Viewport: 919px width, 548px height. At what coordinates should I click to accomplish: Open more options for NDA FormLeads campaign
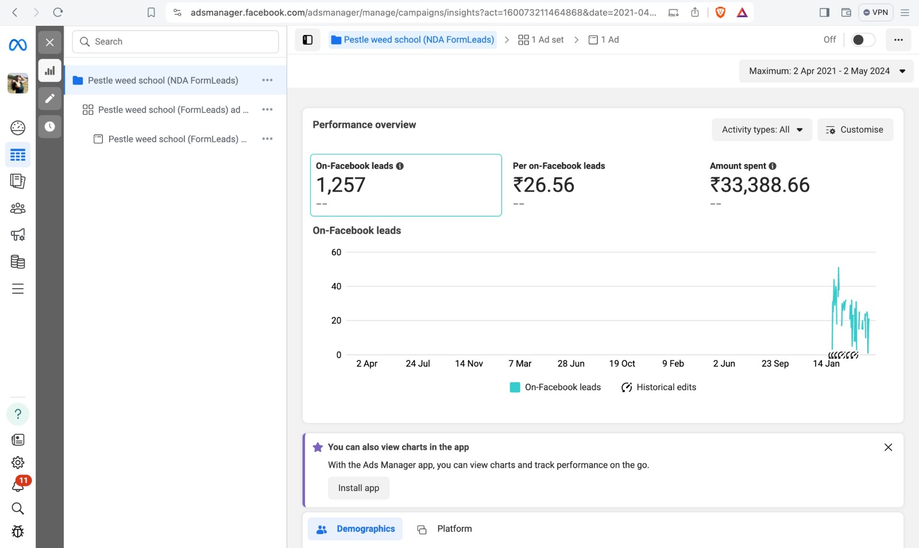267,80
